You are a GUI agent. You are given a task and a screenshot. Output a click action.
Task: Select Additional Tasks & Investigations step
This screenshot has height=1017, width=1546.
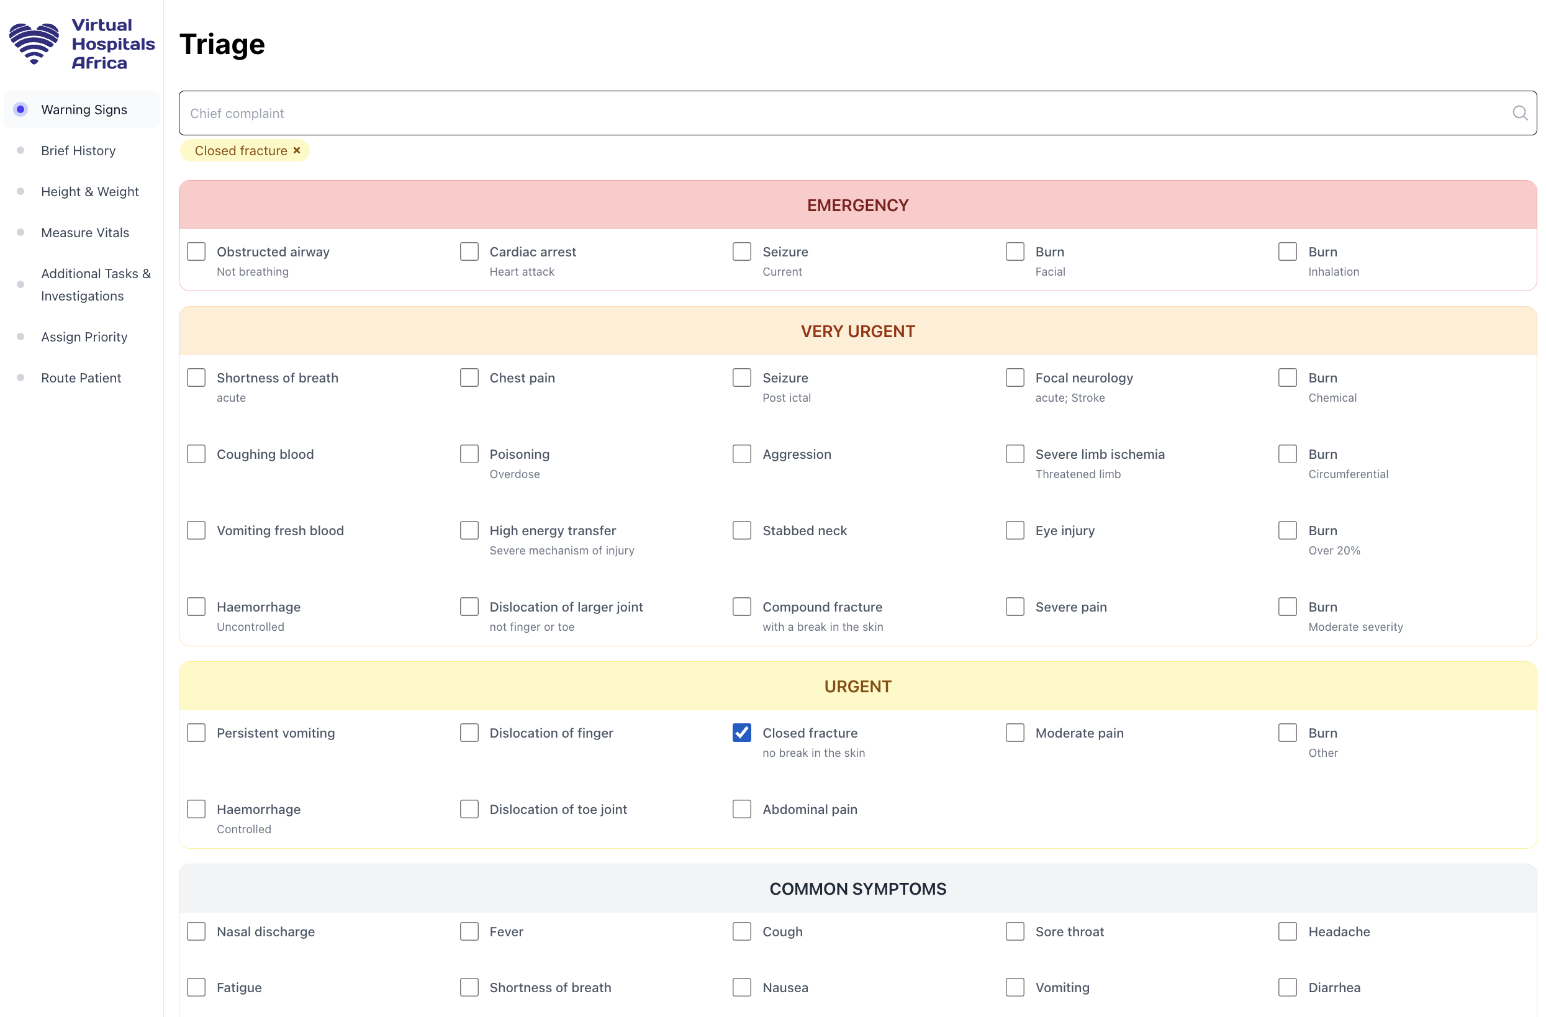pyautogui.click(x=96, y=284)
